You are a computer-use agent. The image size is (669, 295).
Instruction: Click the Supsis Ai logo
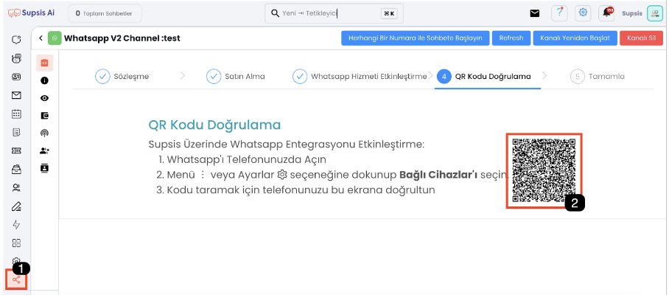pyautogui.click(x=32, y=13)
